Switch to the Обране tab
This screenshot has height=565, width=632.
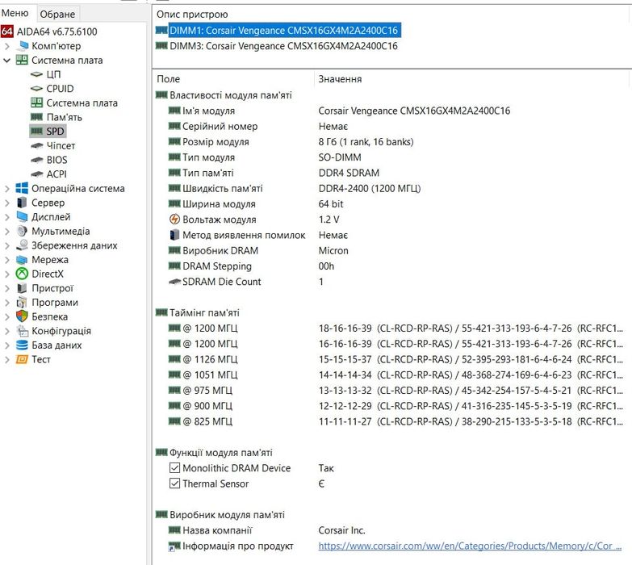57,14
